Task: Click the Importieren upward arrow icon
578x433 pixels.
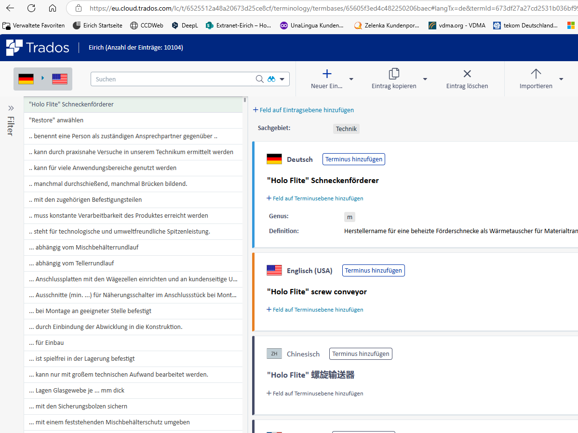Action: click(x=536, y=74)
